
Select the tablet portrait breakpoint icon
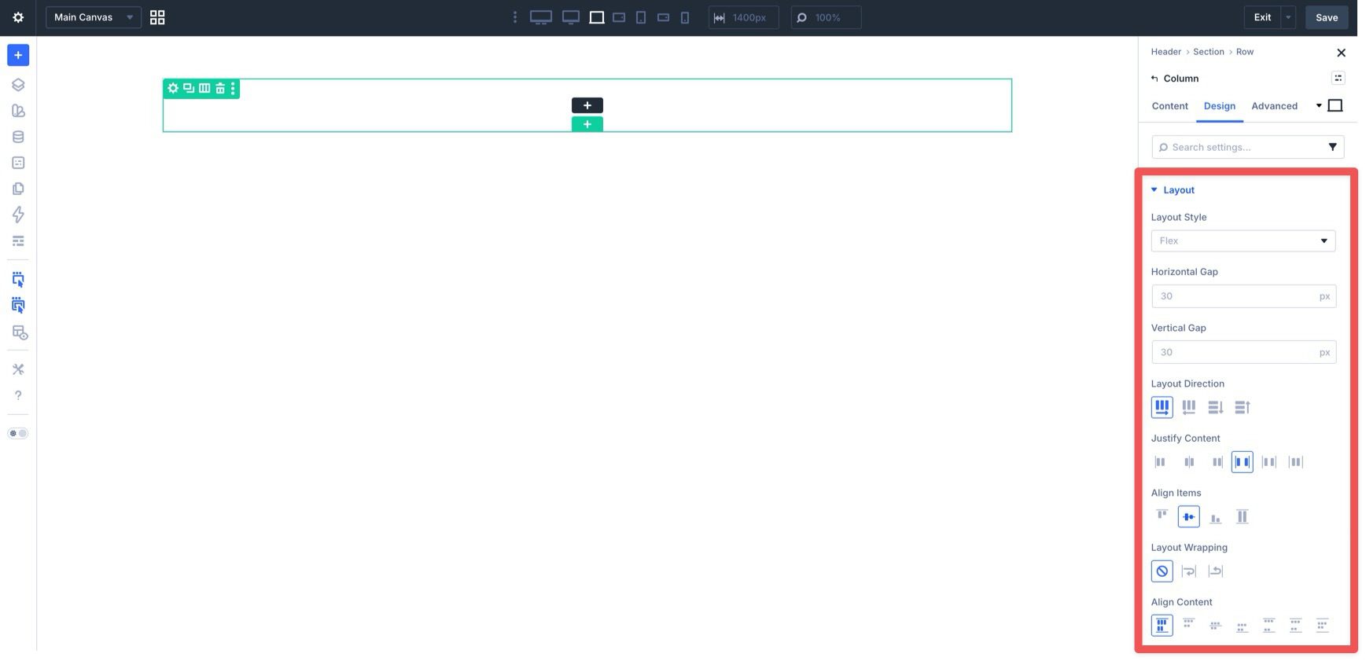click(641, 17)
